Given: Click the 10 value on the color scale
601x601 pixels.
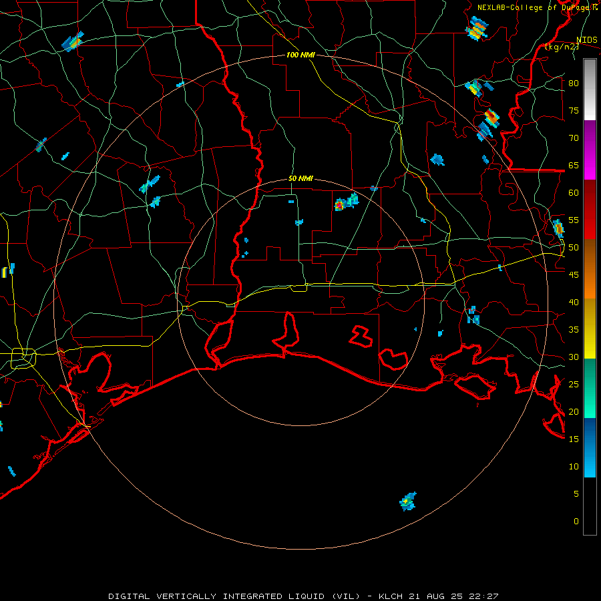Looking at the screenshot, I should coord(574,467).
